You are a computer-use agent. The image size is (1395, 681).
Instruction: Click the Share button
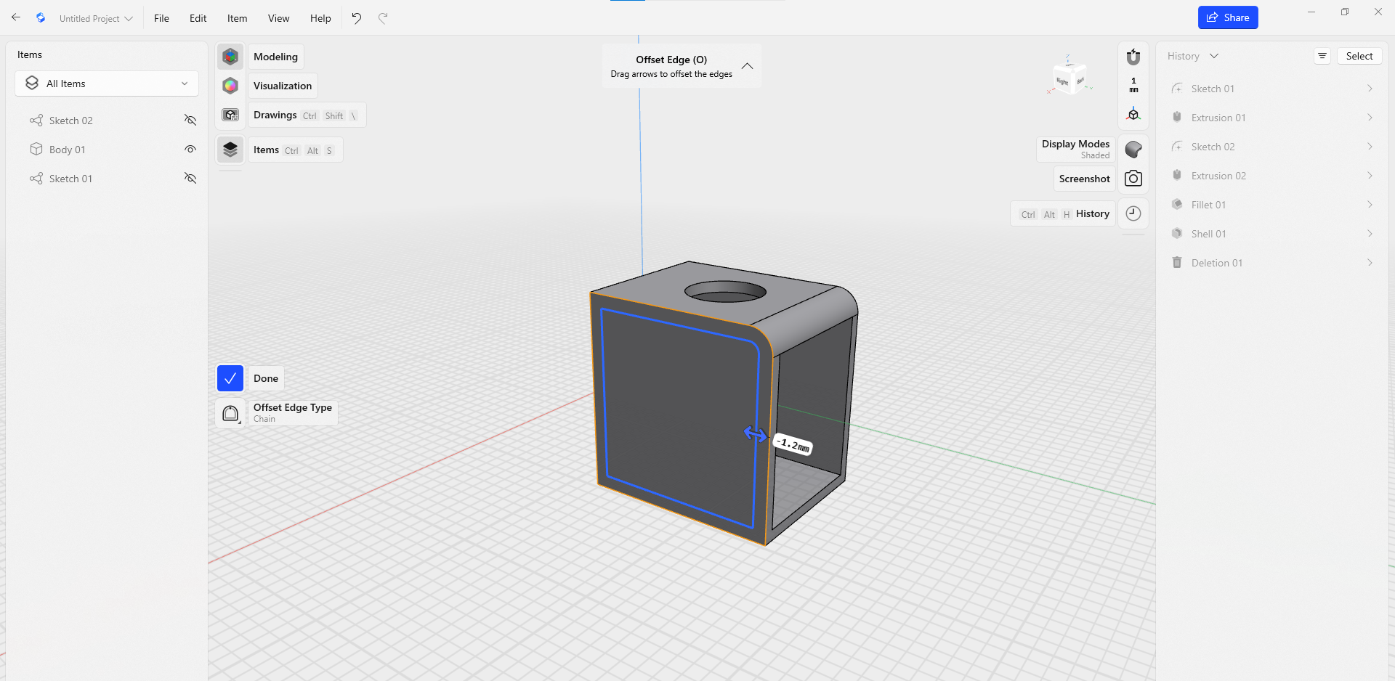(1228, 17)
